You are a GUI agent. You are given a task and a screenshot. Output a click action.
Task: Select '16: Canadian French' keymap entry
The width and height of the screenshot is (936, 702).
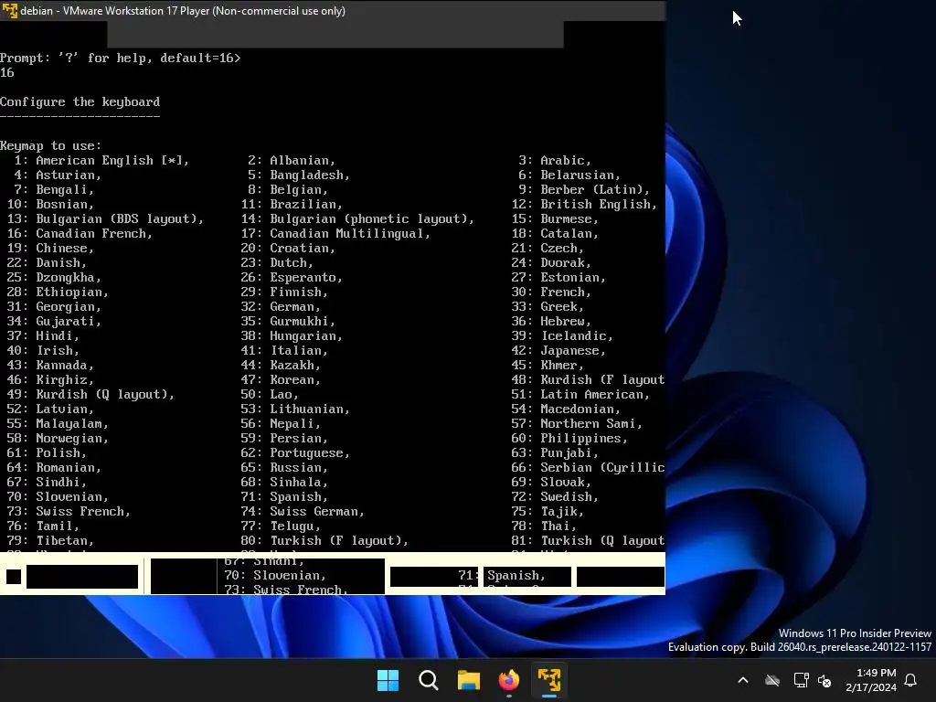[80, 233]
